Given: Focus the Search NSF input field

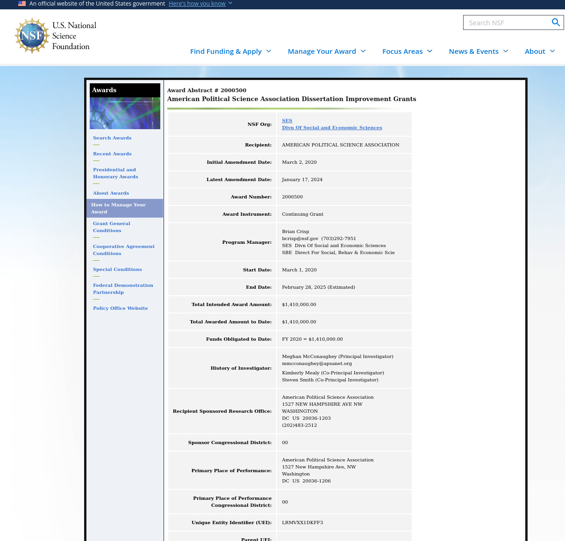Looking at the screenshot, I should [x=507, y=22].
